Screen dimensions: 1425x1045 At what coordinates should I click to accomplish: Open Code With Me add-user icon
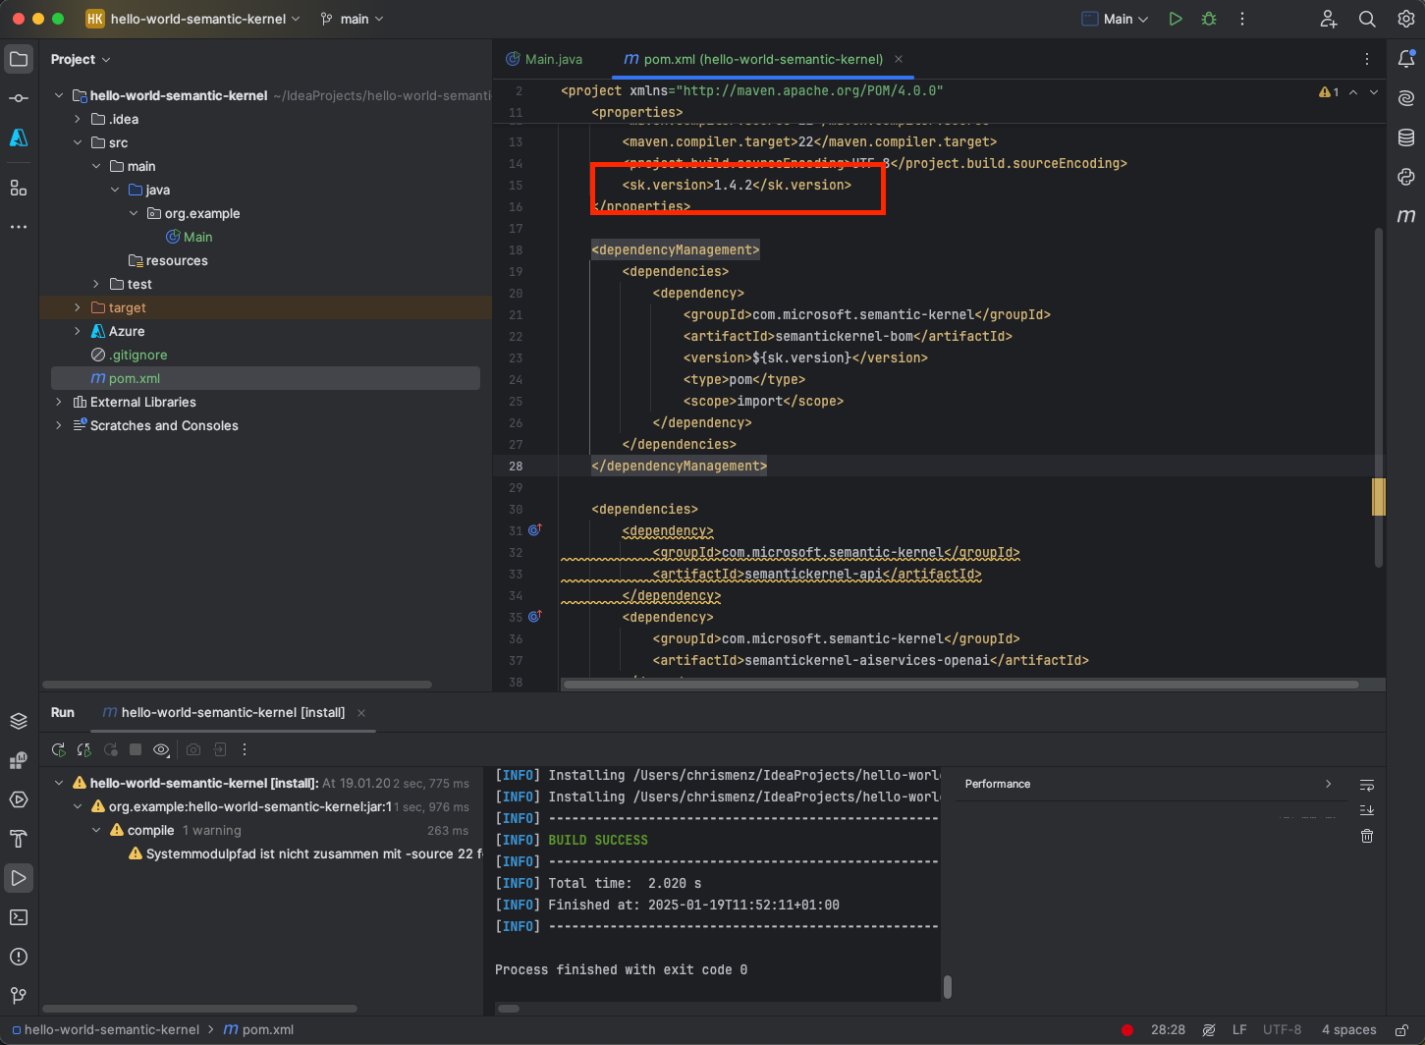coord(1329,19)
